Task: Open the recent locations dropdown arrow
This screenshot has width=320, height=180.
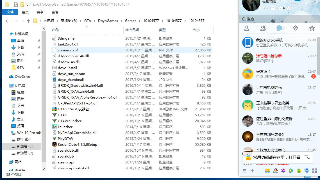Action: [x=22, y=21]
